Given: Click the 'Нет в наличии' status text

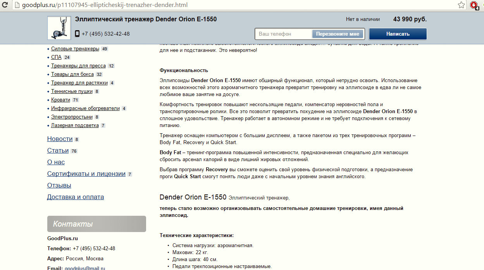Looking at the screenshot, I should click(363, 19).
